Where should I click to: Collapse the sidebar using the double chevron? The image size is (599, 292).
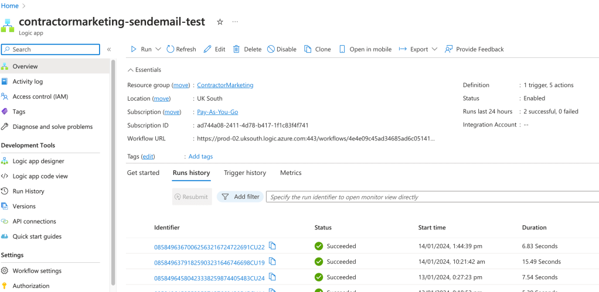tap(109, 50)
